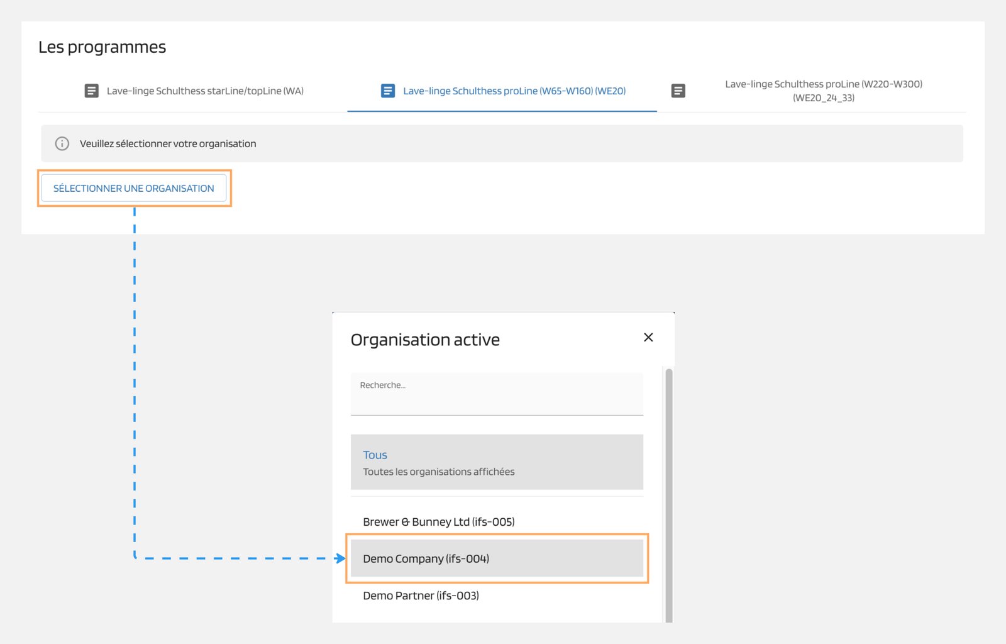Click the blue document icon for proLine W65-W160
The image size is (1006, 644).
point(388,91)
